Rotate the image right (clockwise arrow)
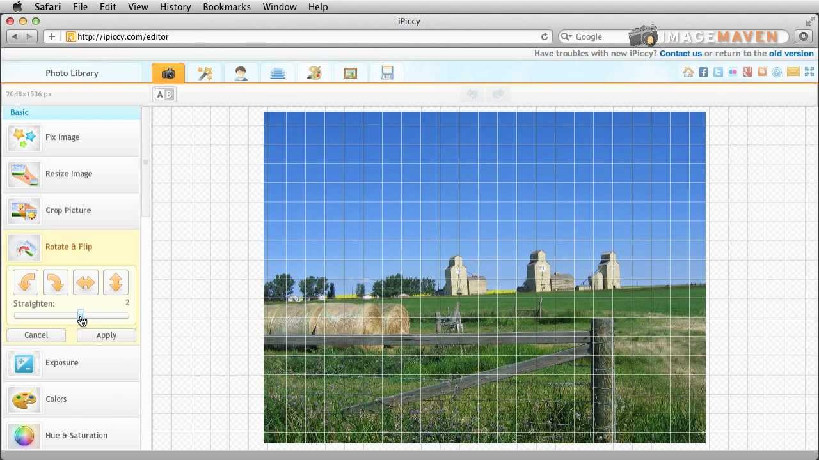 (x=56, y=282)
